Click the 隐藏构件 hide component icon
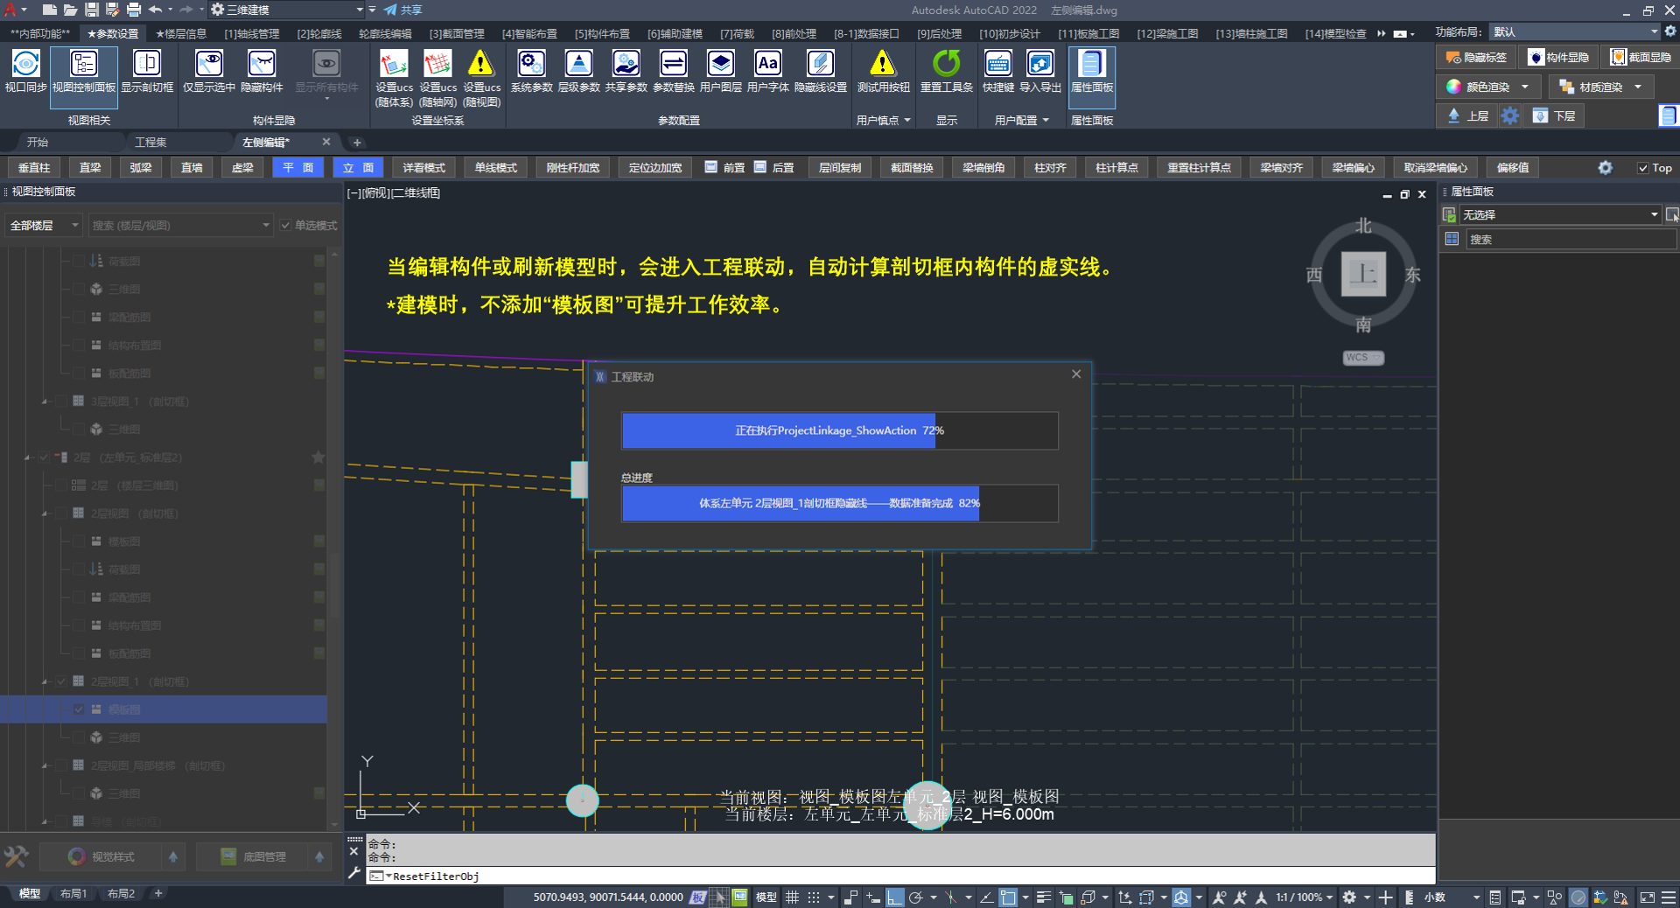 [262, 71]
